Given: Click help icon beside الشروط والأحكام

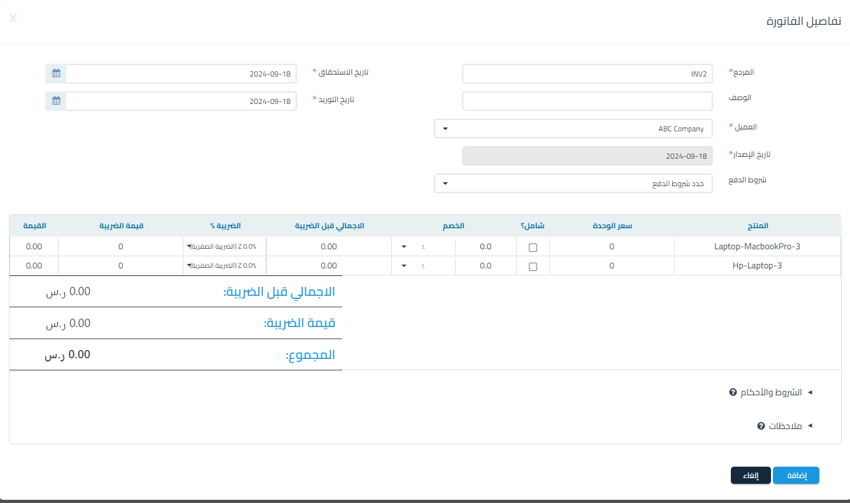Looking at the screenshot, I should coord(733,393).
